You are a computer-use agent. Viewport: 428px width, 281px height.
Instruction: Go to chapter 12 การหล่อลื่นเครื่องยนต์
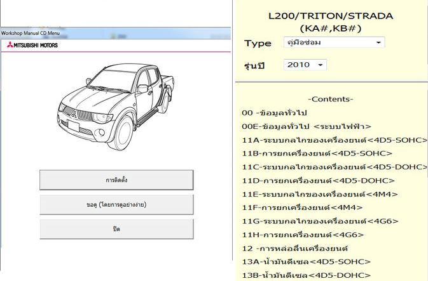coord(295,248)
